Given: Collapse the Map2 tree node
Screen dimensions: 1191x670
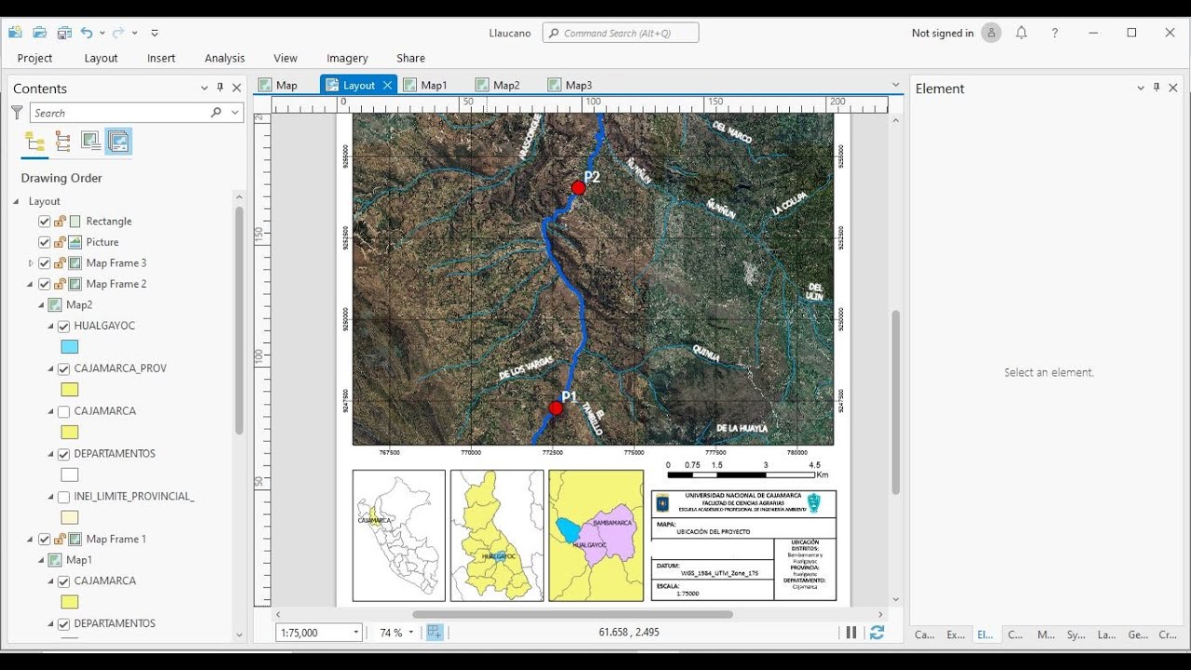Looking at the screenshot, I should [x=41, y=305].
